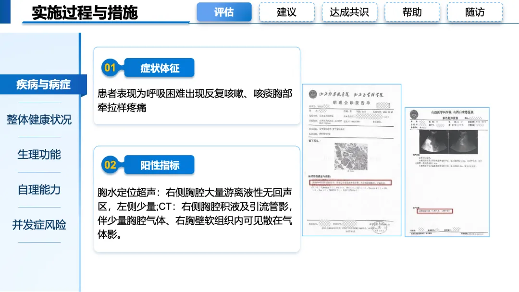Open the 随访 tab
This screenshot has width=519, height=292.
tap(475, 12)
